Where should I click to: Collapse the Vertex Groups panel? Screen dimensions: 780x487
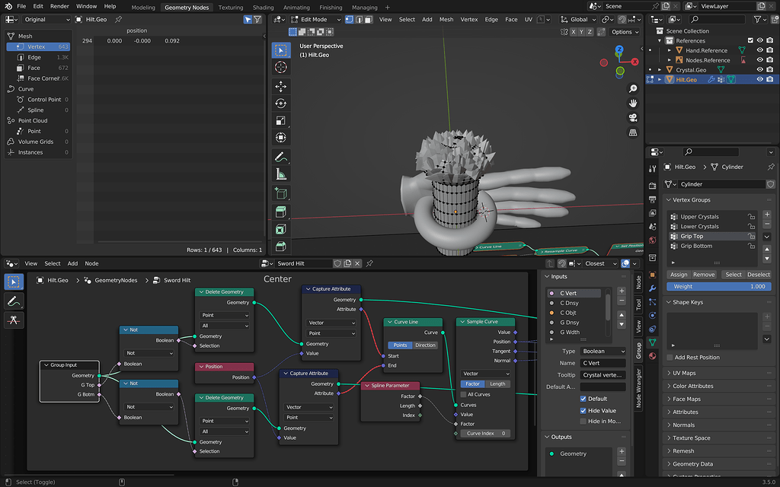coord(691,200)
